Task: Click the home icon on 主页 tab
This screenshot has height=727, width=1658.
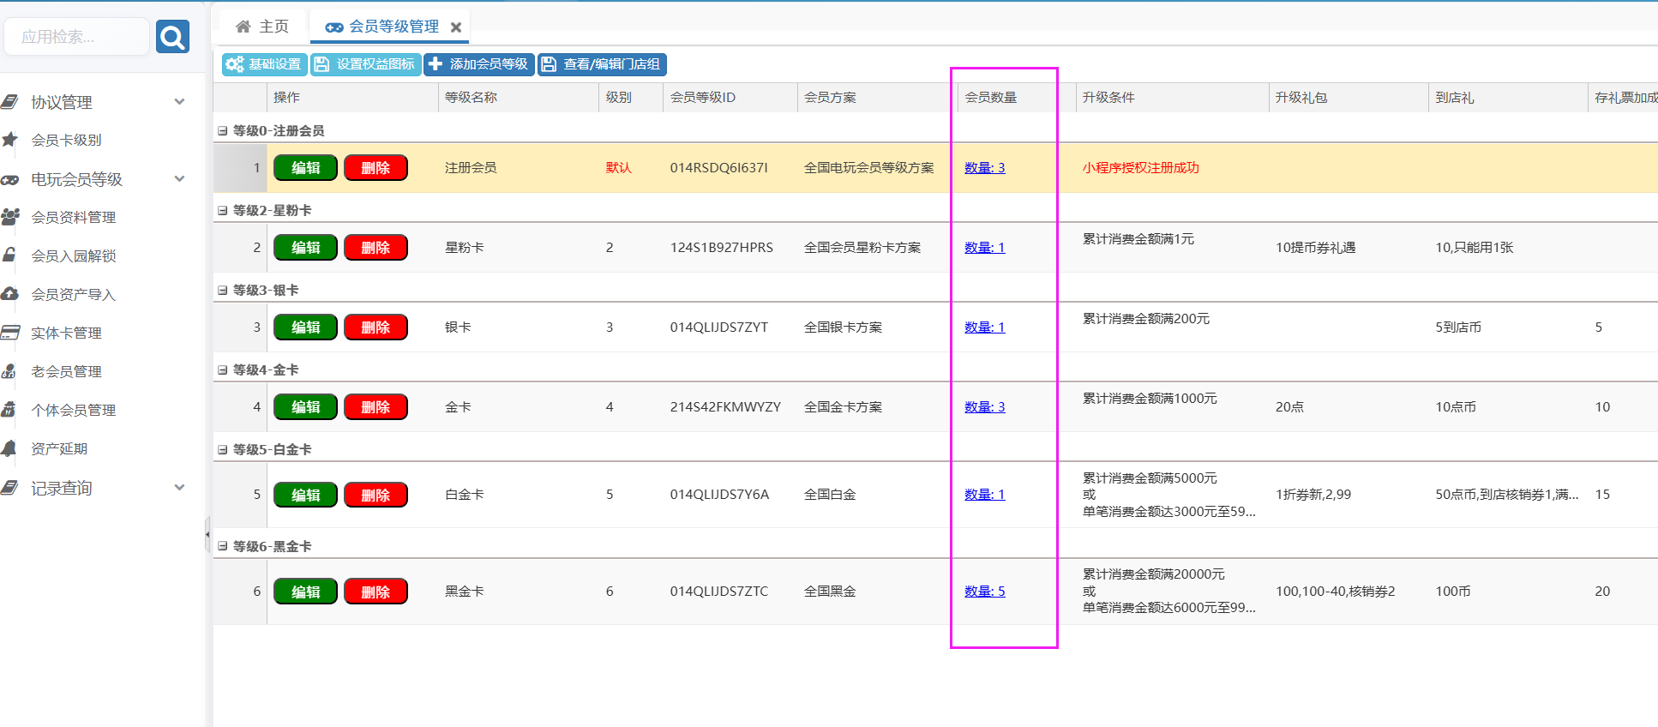Action: [x=243, y=27]
